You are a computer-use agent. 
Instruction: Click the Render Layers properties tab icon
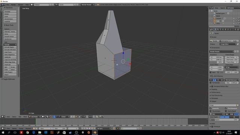tap(218, 29)
